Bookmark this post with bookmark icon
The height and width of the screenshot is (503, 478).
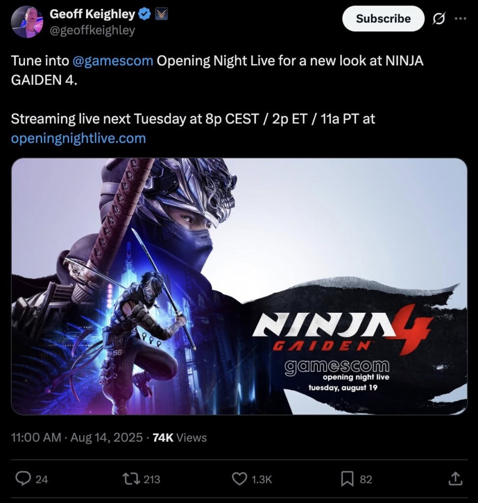(x=347, y=479)
